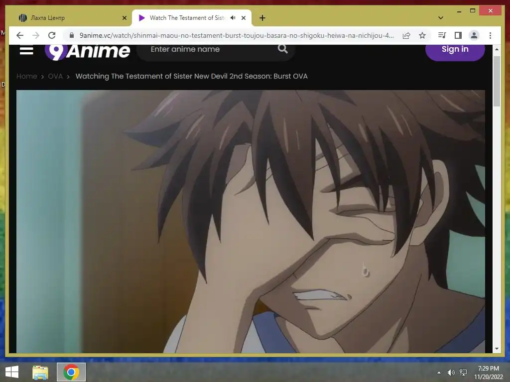Click the anime video player frame
The height and width of the screenshot is (382, 510).
tap(251, 221)
